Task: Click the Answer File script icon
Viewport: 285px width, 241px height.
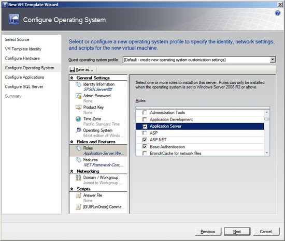Action: [79, 195]
